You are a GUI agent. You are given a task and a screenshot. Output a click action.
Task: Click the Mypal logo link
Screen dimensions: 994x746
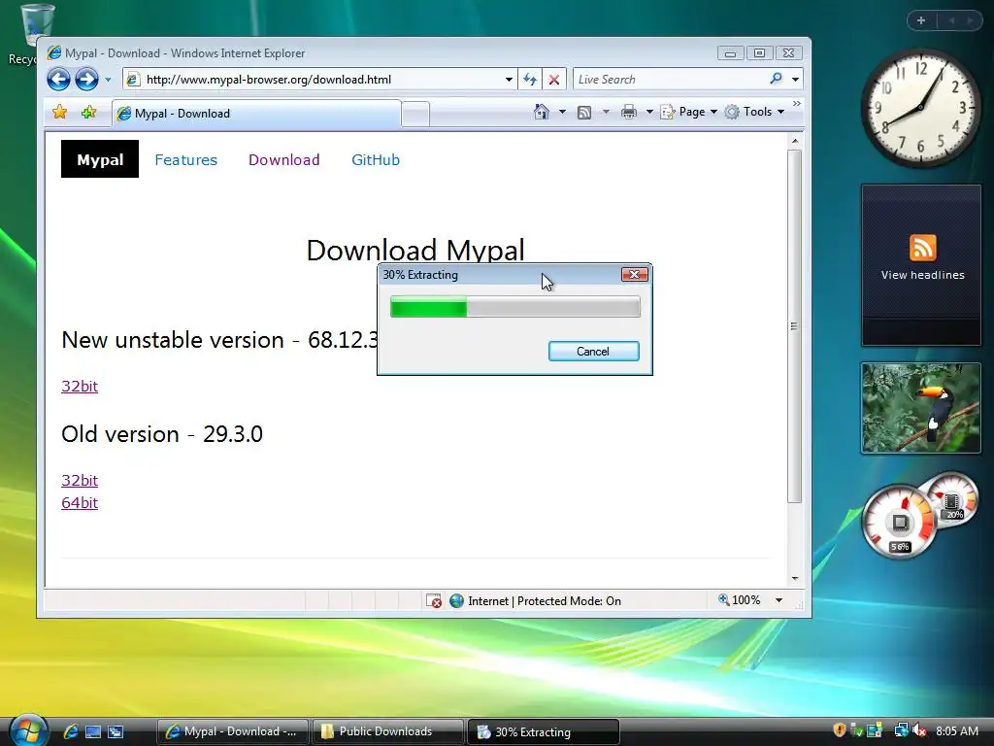point(100,159)
